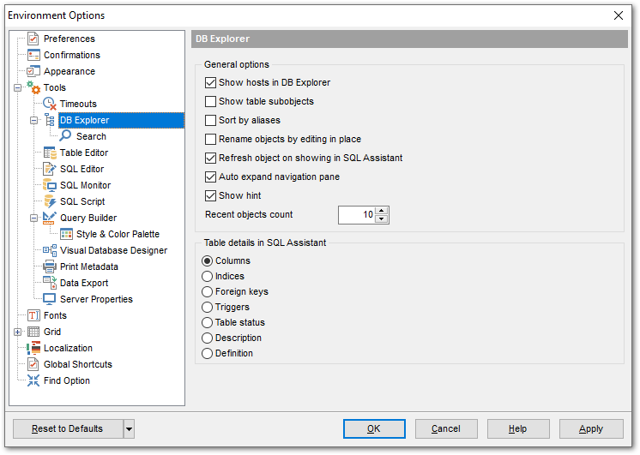Click the Timeouts clock icon

(50, 104)
